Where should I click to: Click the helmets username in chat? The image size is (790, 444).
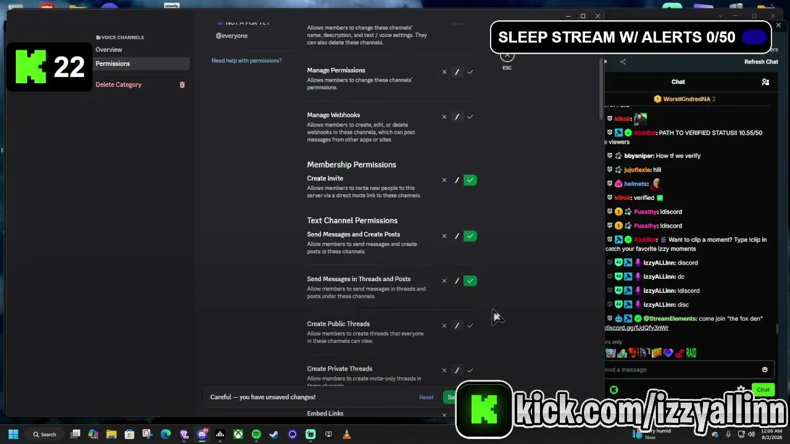(636, 184)
